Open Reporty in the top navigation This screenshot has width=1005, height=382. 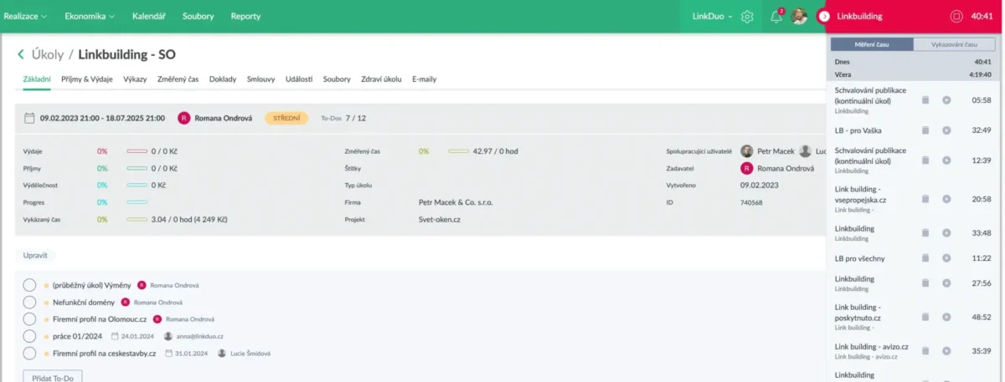[x=245, y=16]
